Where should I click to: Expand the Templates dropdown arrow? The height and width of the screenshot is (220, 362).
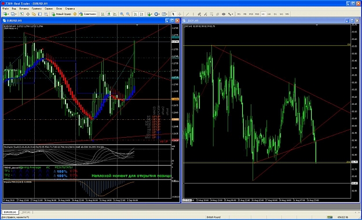(167, 14)
